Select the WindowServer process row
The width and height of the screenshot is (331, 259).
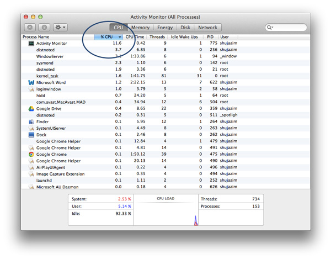(x=165, y=56)
